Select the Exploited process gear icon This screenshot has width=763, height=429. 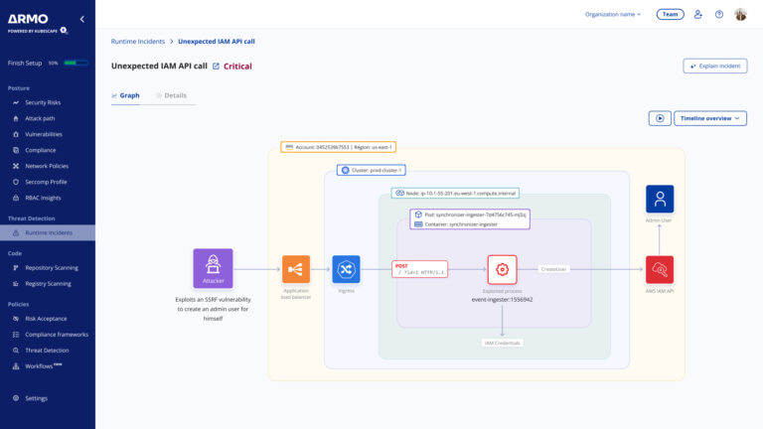502,269
